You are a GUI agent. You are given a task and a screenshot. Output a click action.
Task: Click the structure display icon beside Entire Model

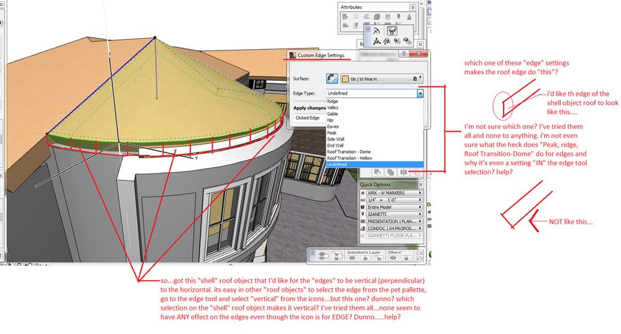point(362,207)
